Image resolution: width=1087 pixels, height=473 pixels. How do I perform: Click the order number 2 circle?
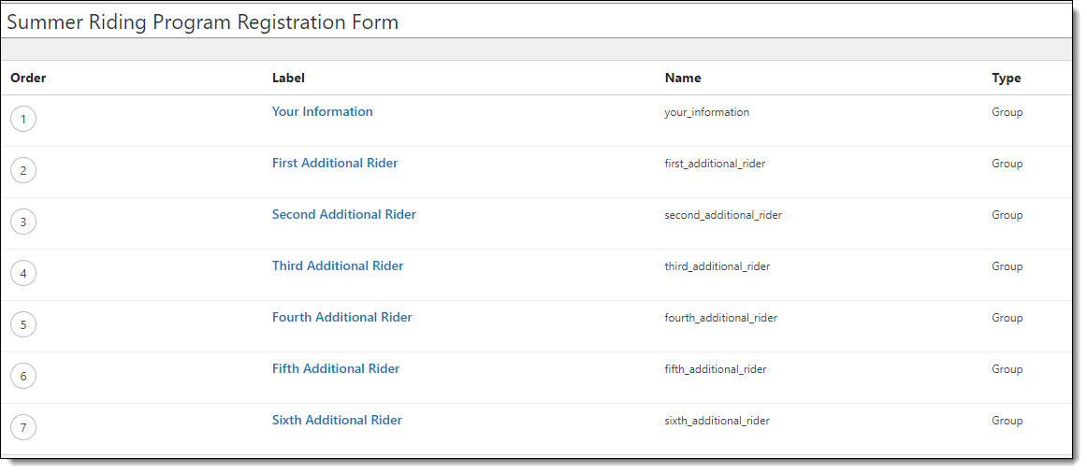point(22,170)
